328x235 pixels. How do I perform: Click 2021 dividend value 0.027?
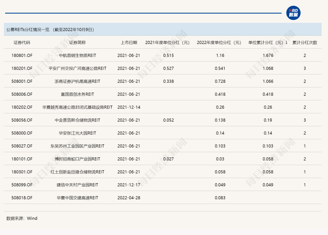click(x=168, y=159)
